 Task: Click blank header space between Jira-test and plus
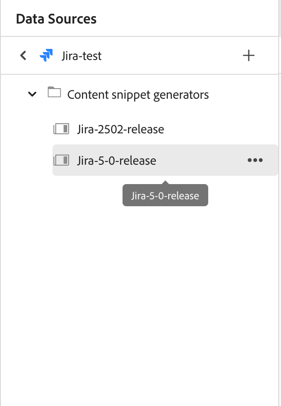click(172, 55)
